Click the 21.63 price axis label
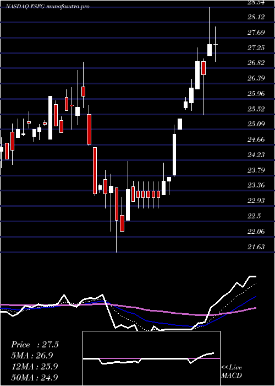Viewport: 275px width, 386px height. [256, 247]
